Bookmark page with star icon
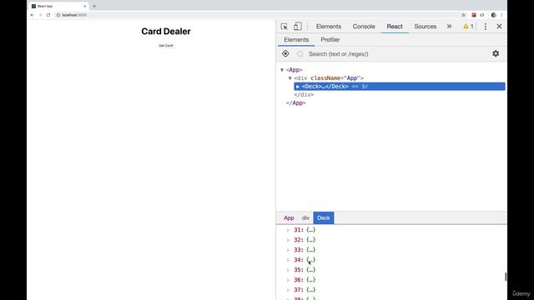The width and height of the screenshot is (534, 300). coord(464,15)
